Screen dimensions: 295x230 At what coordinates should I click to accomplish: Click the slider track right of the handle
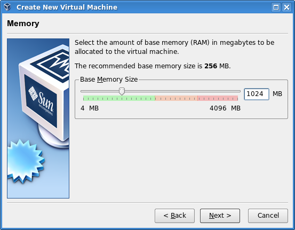coord(182,91)
